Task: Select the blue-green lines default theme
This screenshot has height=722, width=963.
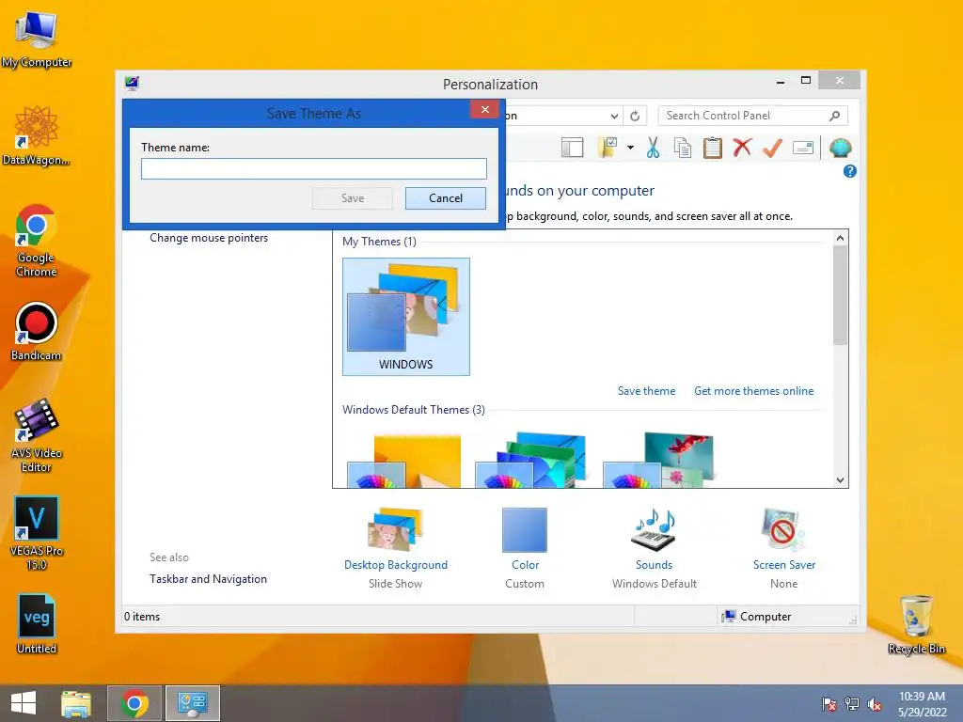Action: pyautogui.click(x=531, y=461)
